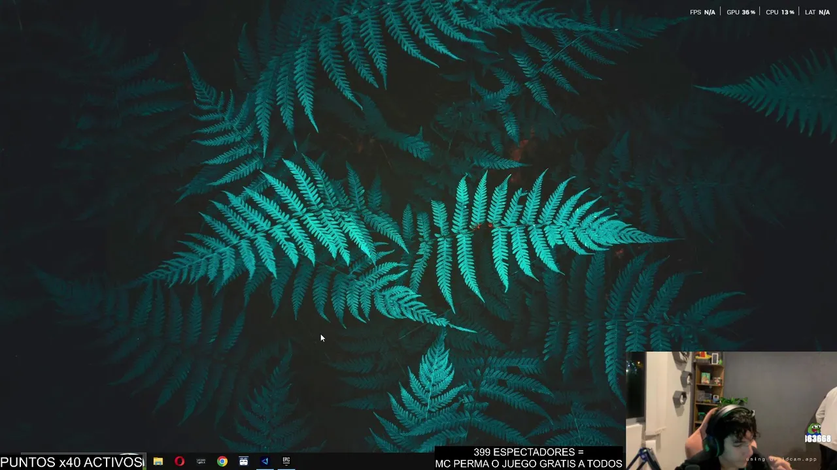This screenshot has height=470, width=837.
Task: Click the webcam overlay feed
Action: click(x=731, y=411)
